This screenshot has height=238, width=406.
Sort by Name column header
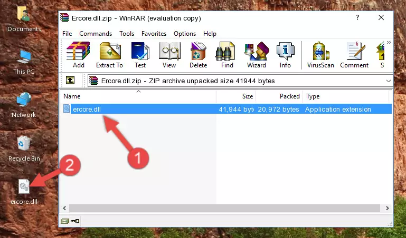tap(138, 96)
